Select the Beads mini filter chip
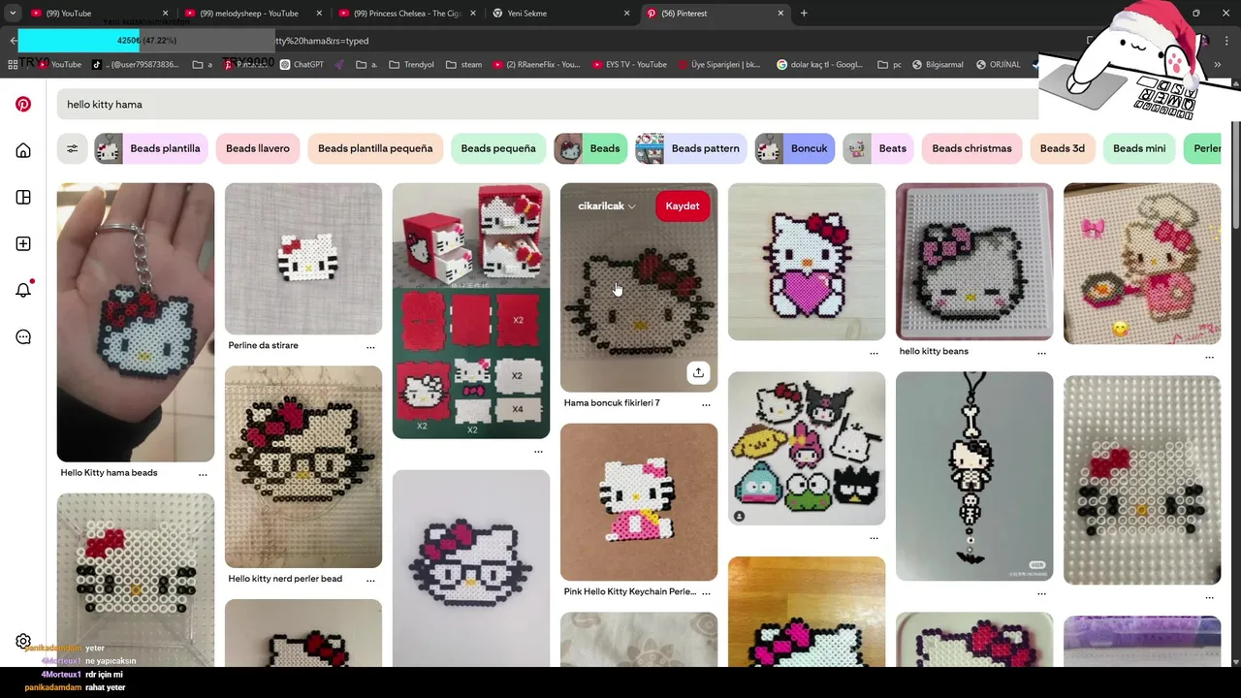 click(x=1139, y=148)
